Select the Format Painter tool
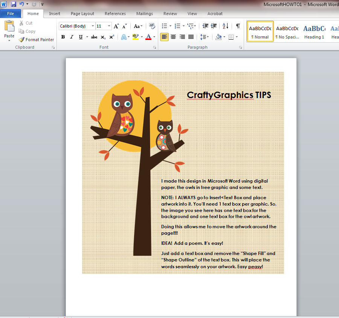Screen dimensions: 339x318 (x=36, y=39)
